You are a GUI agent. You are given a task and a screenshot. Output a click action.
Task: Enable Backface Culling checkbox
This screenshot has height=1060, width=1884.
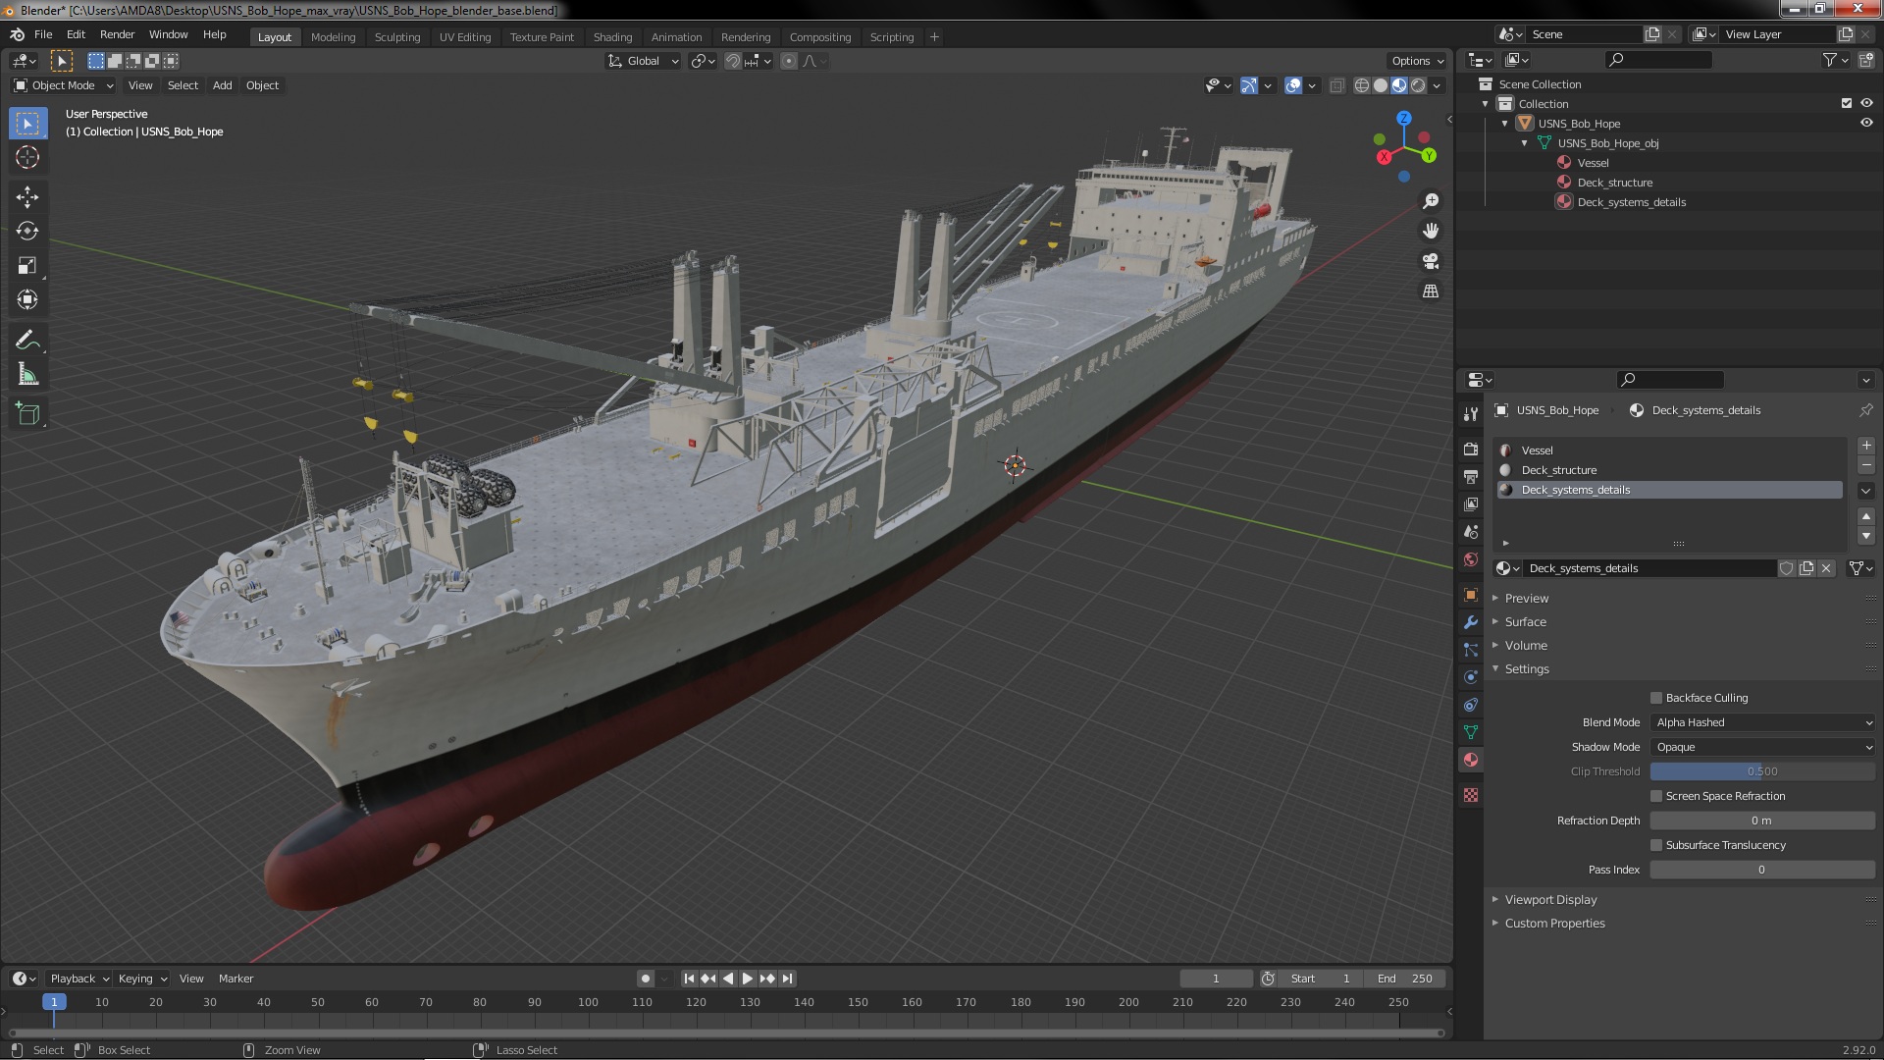point(1656,698)
